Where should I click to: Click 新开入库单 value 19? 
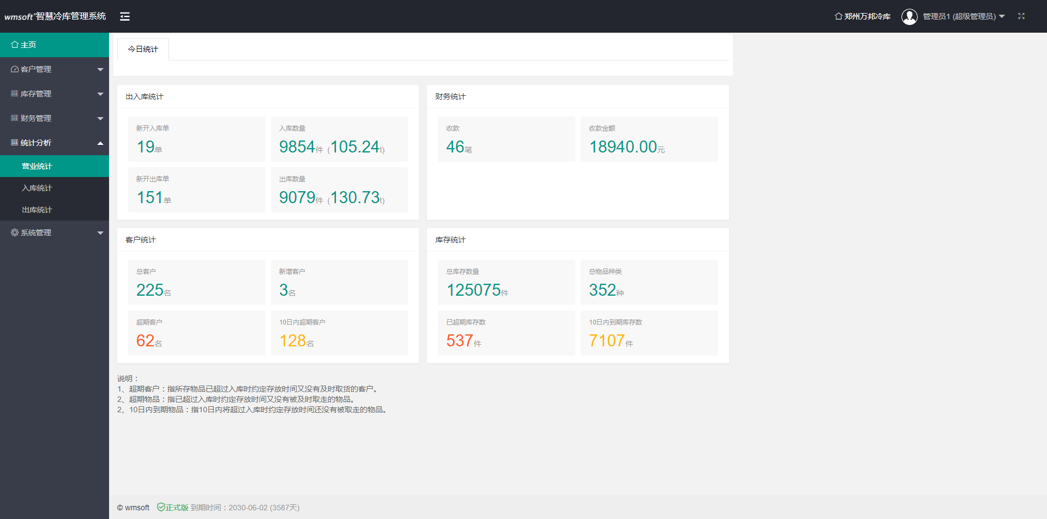coord(146,146)
